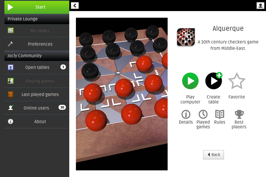The height and width of the screenshot is (177, 266).
Task: Click the green Start button
Action: (x=37, y=7)
